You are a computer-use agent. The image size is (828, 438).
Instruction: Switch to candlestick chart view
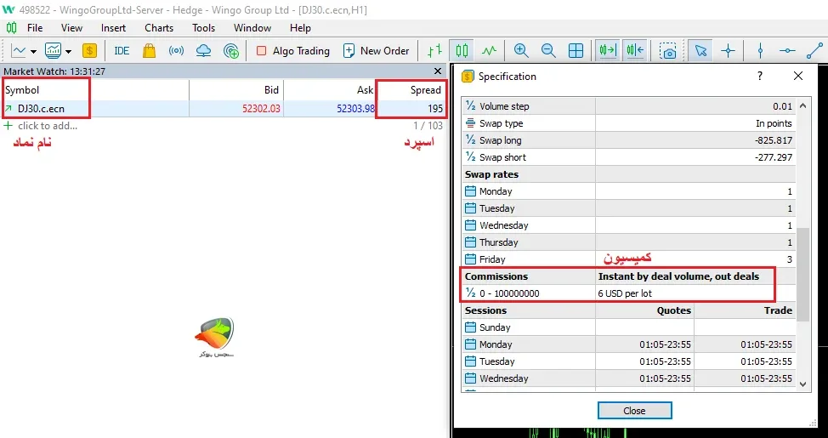pyautogui.click(x=462, y=51)
